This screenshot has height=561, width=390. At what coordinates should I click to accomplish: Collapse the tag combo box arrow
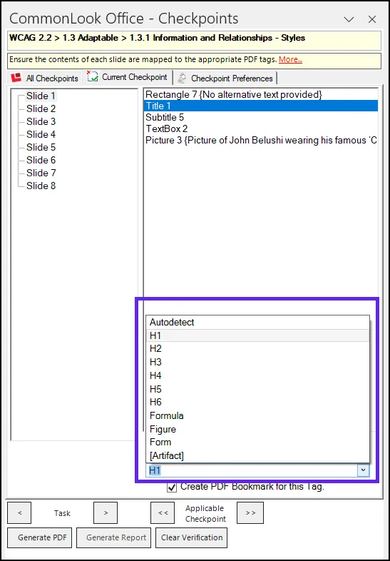pos(363,470)
